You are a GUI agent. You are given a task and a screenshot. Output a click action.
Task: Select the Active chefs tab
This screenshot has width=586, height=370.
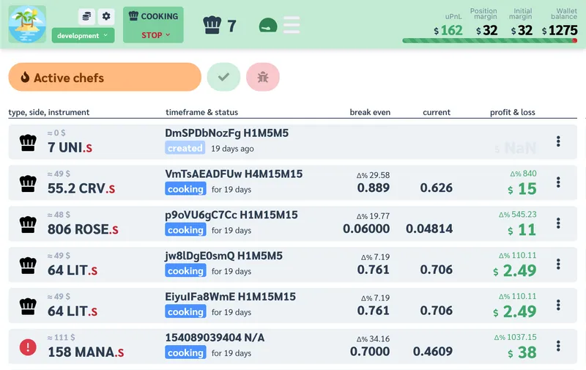coord(105,77)
